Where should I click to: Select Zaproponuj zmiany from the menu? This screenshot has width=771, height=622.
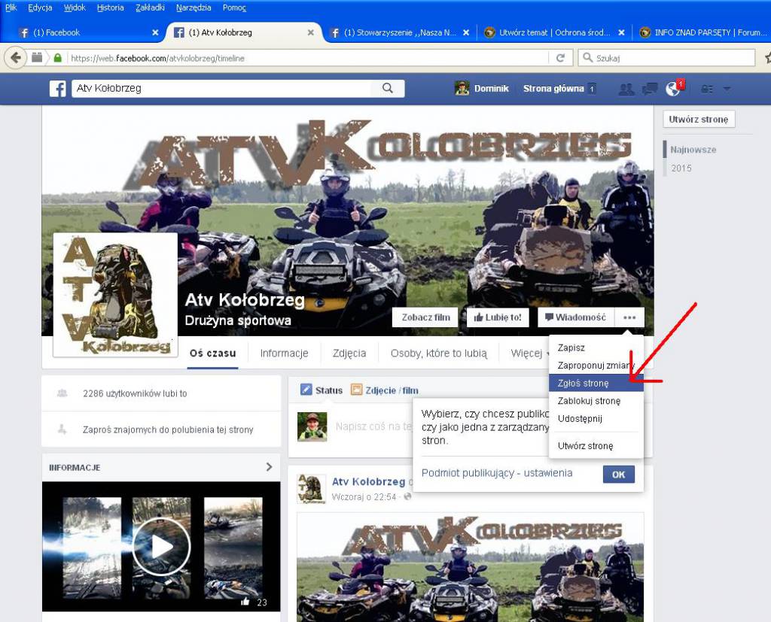(596, 366)
